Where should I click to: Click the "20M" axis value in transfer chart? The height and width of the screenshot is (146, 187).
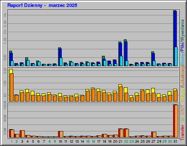coord(5,131)
